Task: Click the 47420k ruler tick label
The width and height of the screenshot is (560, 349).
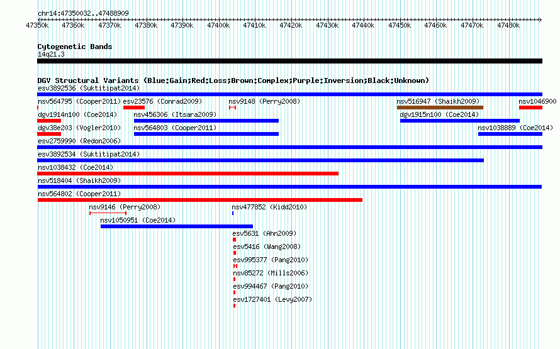Action: point(290,25)
